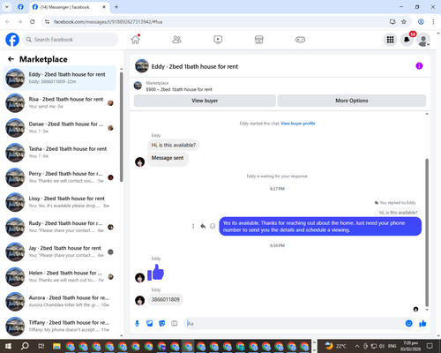Reply to the blue sent message
The image size is (441, 353).
coord(203,226)
